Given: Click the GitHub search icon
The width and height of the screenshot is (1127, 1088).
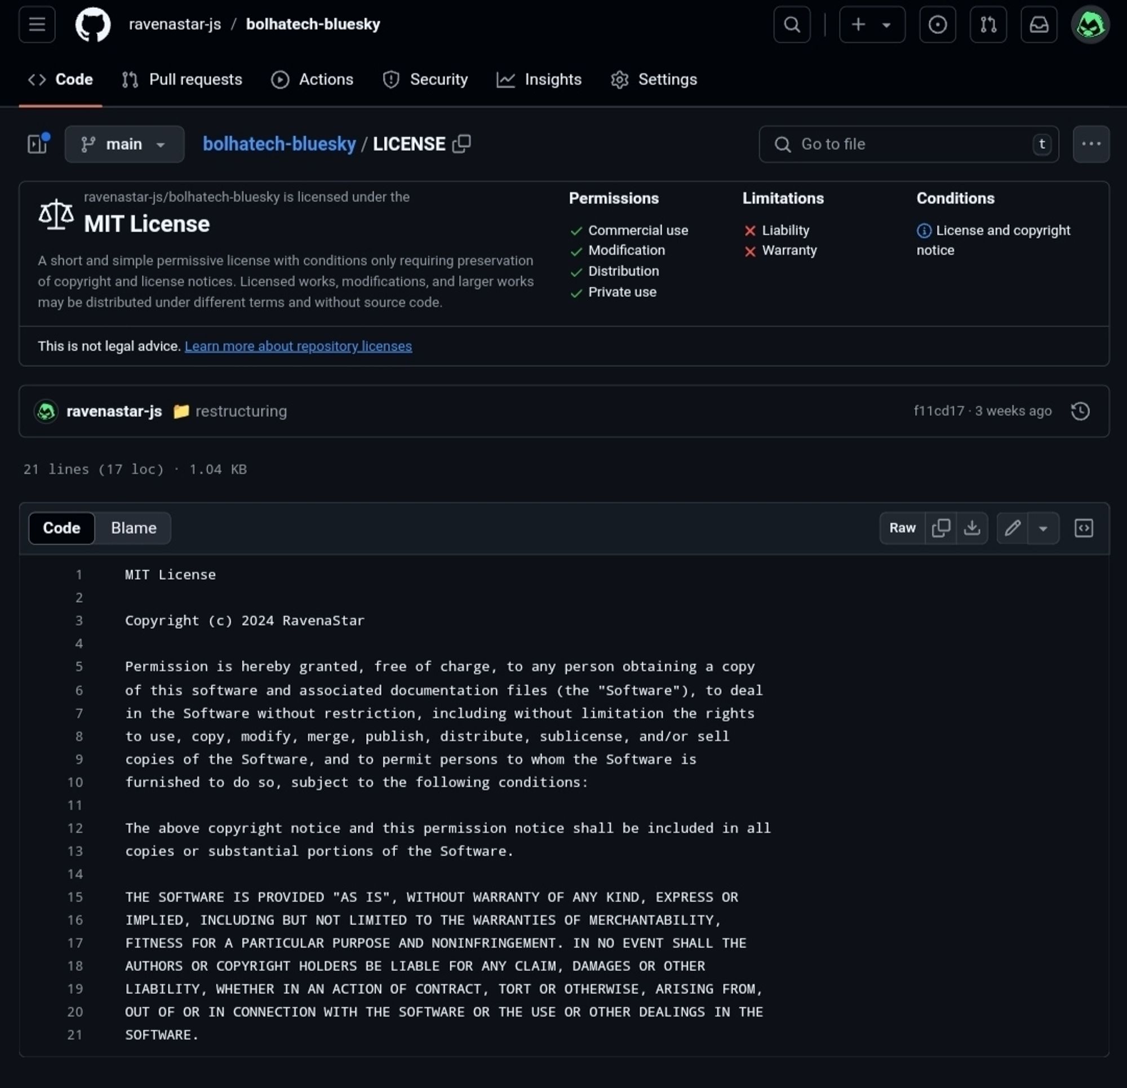Looking at the screenshot, I should (x=792, y=24).
